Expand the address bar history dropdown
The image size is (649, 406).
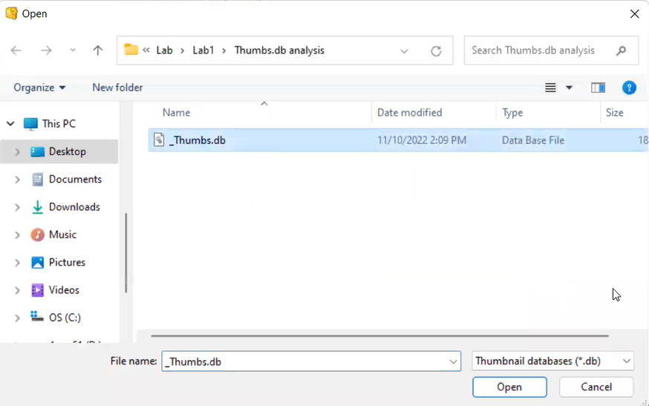click(x=404, y=51)
